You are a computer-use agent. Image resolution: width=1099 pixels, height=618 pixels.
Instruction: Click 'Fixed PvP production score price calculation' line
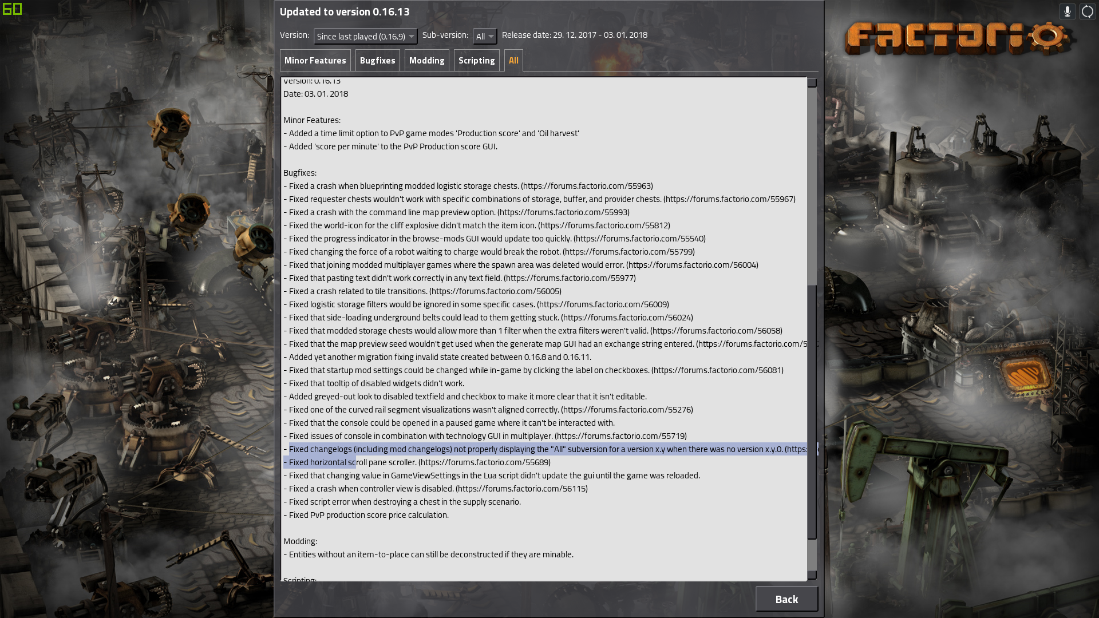click(x=366, y=515)
